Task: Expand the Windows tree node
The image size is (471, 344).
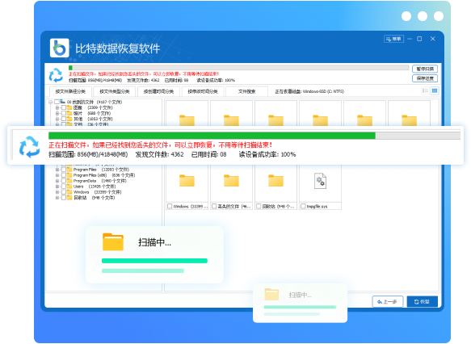Action: [57, 192]
